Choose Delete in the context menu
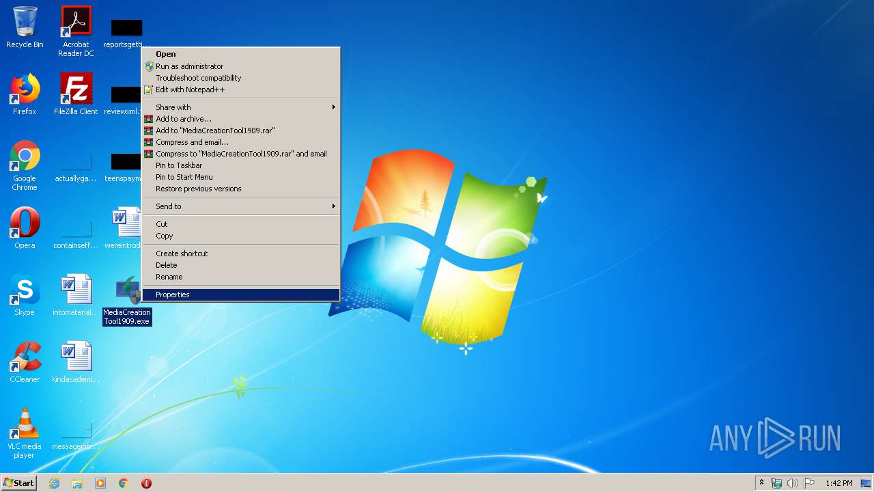Image resolution: width=874 pixels, height=492 pixels. [x=240, y=265]
